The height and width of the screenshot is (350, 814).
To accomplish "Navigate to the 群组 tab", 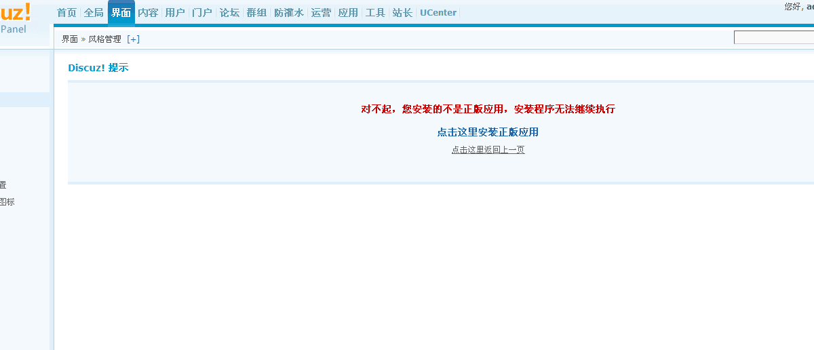I will (256, 13).
